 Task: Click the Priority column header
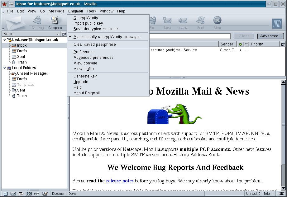(265, 44)
